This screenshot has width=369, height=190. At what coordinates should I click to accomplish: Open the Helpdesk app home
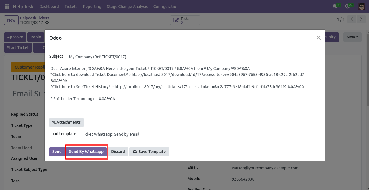[x=23, y=6]
